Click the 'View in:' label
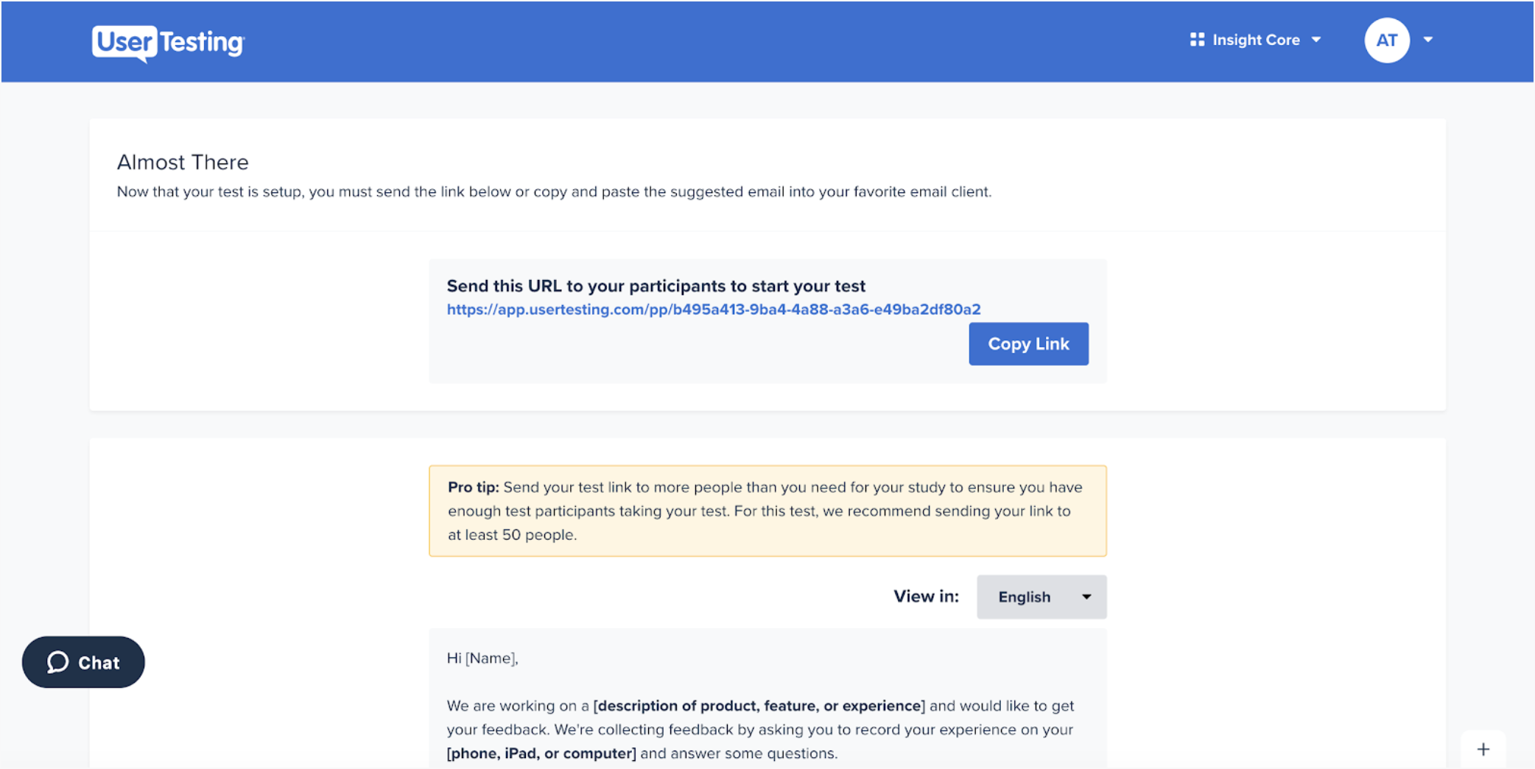The width and height of the screenshot is (1535, 769). tap(926, 597)
